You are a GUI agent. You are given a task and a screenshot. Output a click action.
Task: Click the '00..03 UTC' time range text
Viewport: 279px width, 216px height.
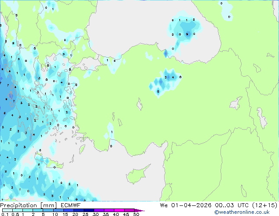click(x=232, y=205)
